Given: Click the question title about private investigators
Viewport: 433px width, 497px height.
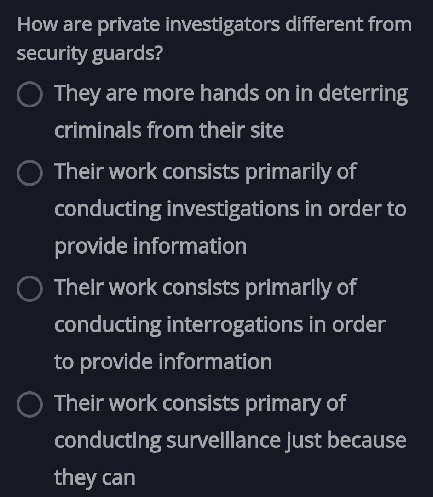Looking at the screenshot, I should pos(214,24).
